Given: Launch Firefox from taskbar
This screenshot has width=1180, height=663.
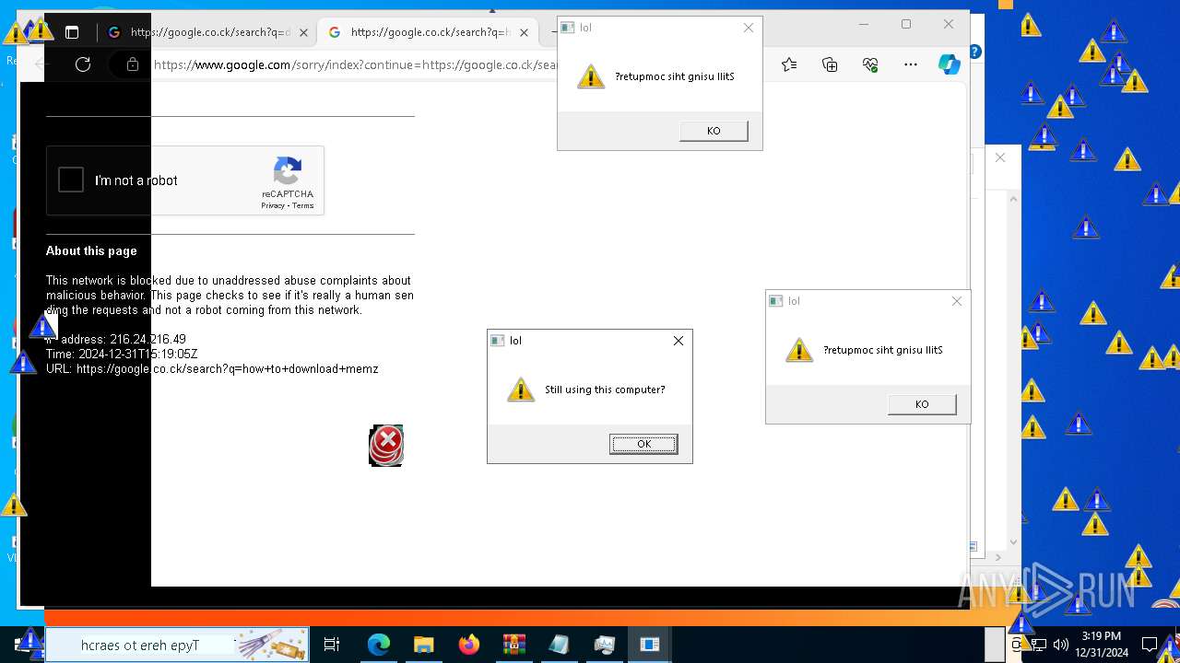Looking at the screenshot, I should 469,645.
